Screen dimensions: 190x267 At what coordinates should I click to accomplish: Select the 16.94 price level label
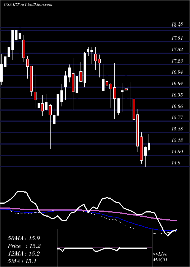pyautogui.click(x=177, y=72)
